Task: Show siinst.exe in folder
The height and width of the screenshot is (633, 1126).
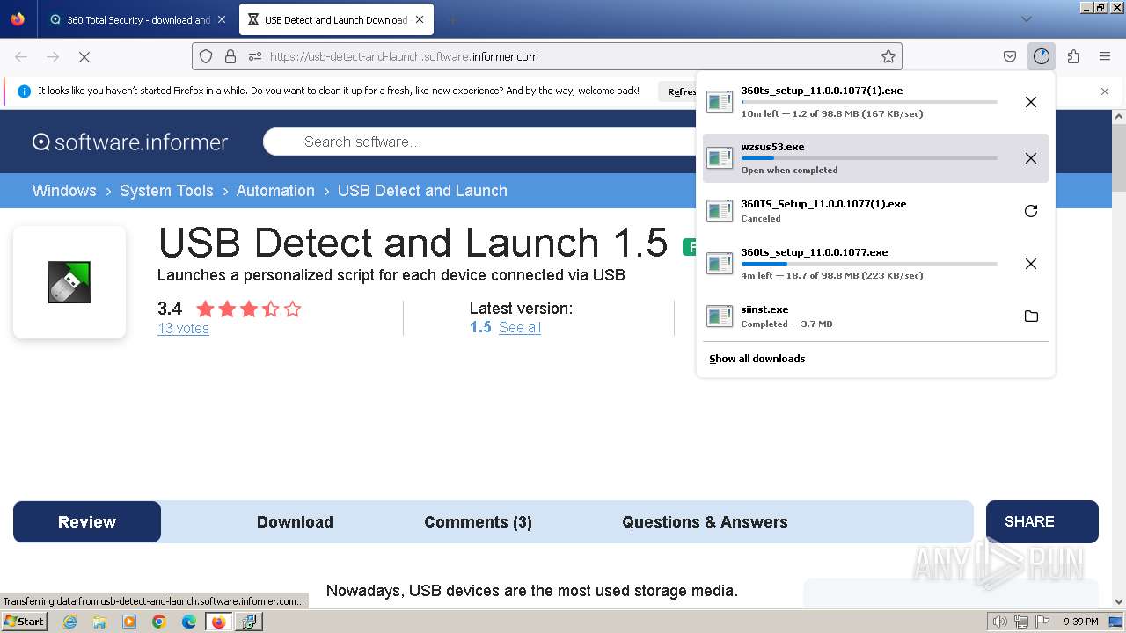Action: [x=1031, y=316]
